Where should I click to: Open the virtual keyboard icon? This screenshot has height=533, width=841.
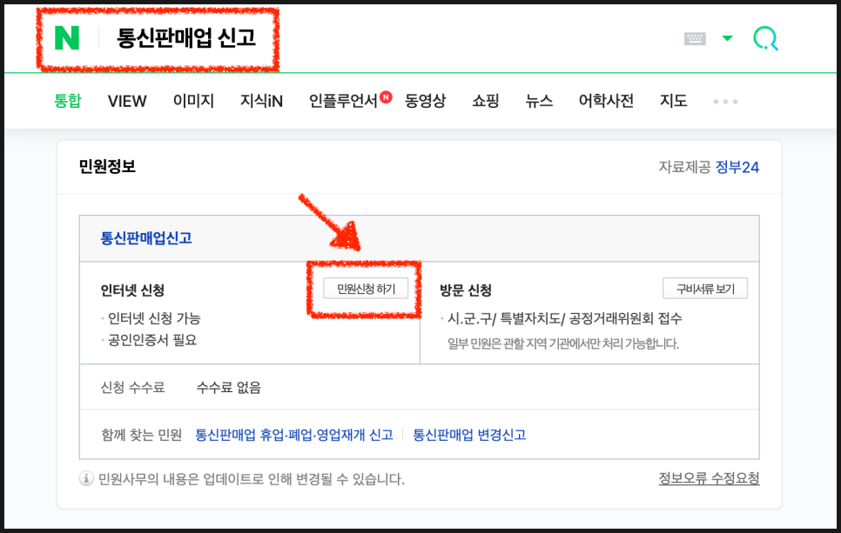[695, 38]
